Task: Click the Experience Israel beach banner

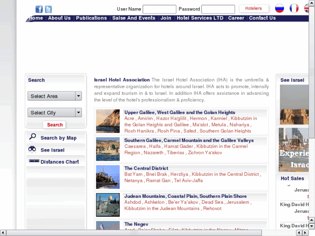Action: click(293, 150)
